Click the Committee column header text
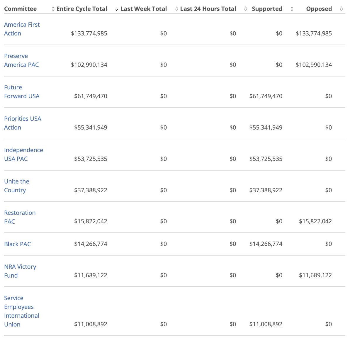The image size is (350, 340). (20, 9)
